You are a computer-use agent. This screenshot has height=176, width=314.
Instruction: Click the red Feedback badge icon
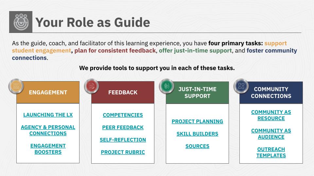92,86
